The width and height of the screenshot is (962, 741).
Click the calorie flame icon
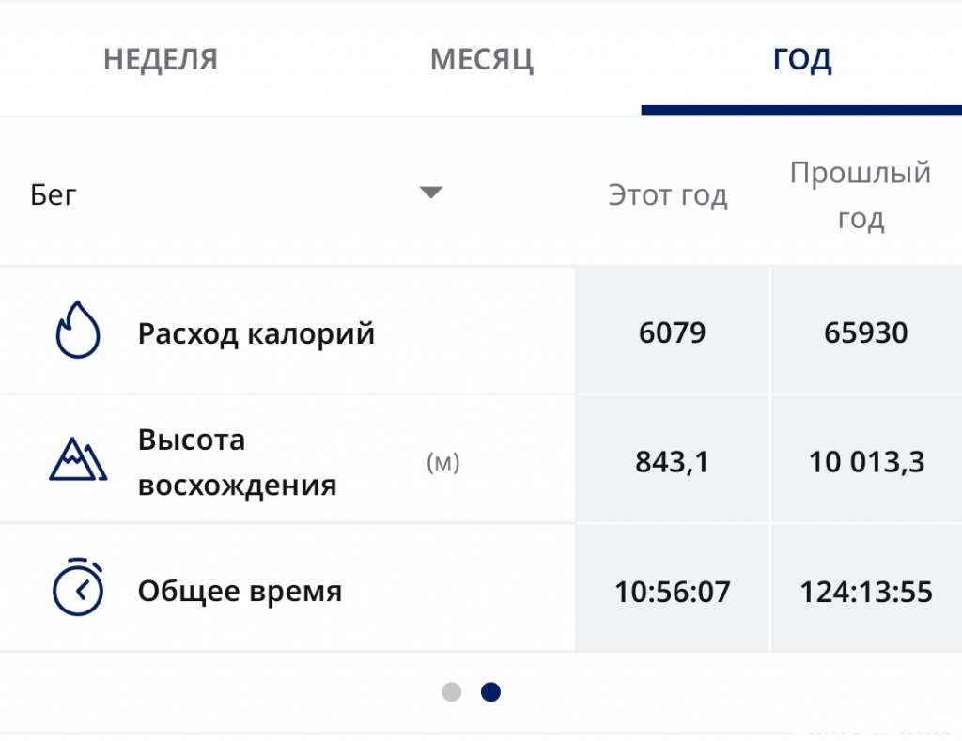pyautogui.click(x=78, y=330)
